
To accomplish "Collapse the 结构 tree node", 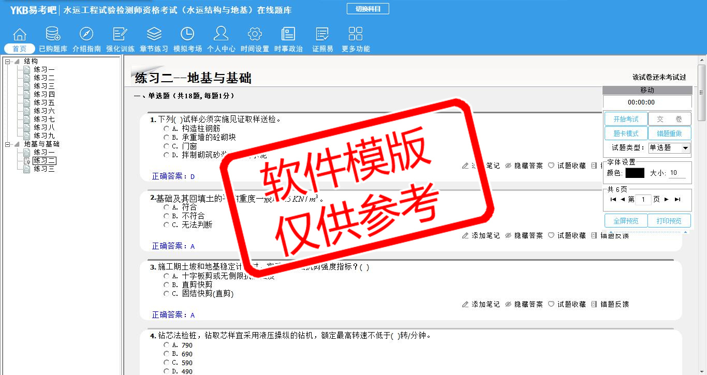I will (x=8, y=62).
